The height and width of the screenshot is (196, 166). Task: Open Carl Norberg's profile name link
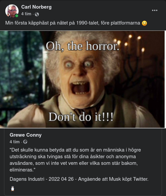(x=36, y=7)
